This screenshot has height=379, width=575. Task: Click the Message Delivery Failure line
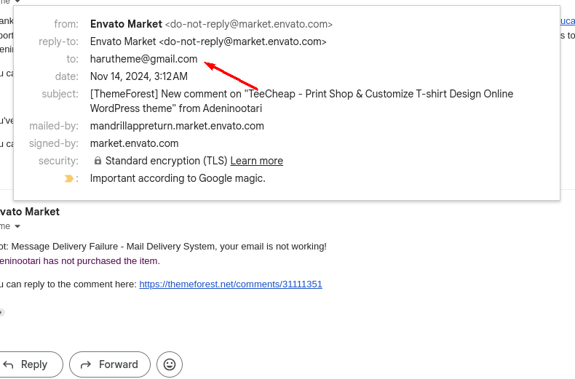[x=163, y=247]
